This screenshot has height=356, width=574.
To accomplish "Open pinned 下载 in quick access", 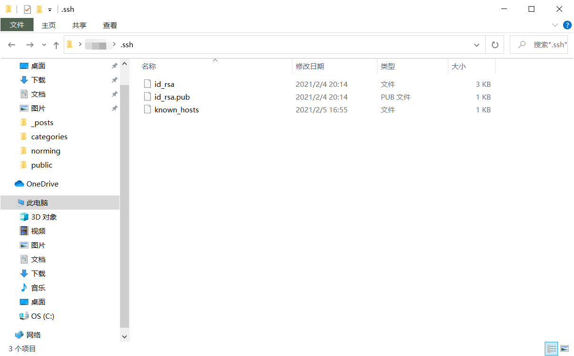I will pos(38,80).
